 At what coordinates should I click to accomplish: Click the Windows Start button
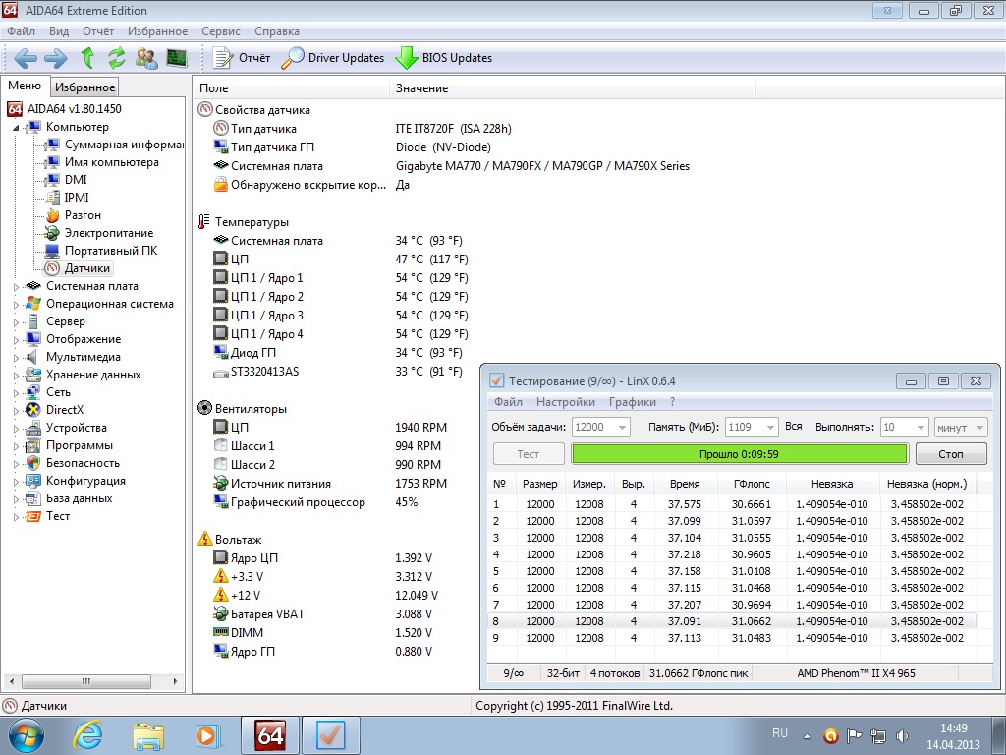26,735
